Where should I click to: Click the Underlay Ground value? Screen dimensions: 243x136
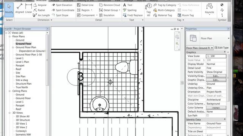(x=216, y=84)
